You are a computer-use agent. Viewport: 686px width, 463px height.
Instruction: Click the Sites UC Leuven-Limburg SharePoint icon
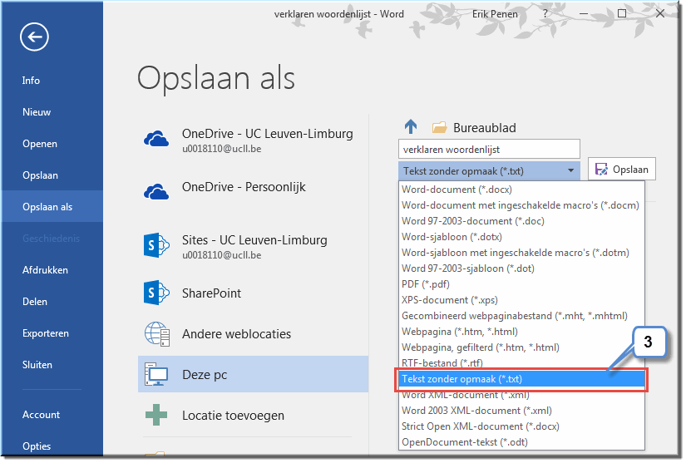click(156, 245)
